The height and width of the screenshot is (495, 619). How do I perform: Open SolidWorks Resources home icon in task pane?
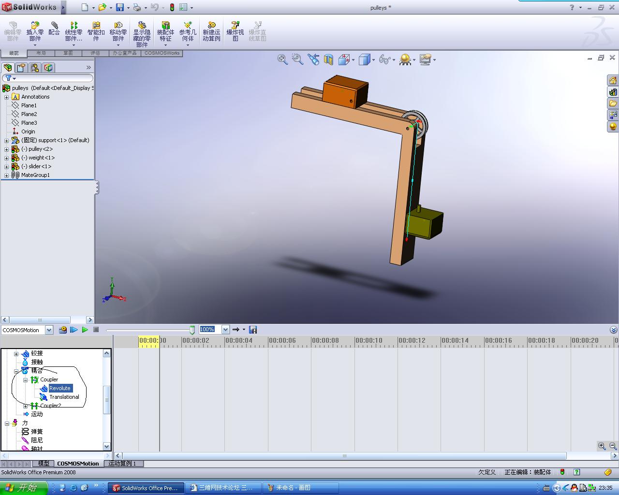click(613, 80)
